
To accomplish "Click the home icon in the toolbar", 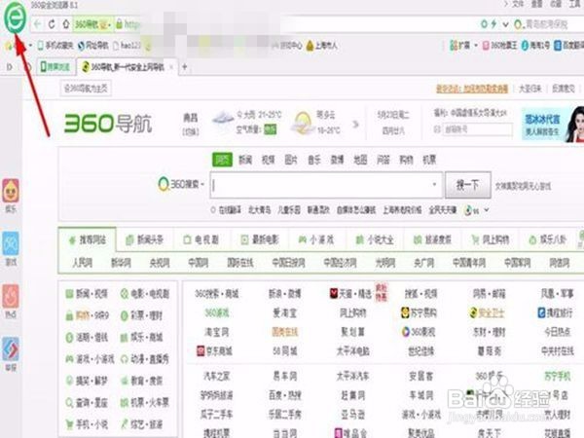I will coord(65,24).
